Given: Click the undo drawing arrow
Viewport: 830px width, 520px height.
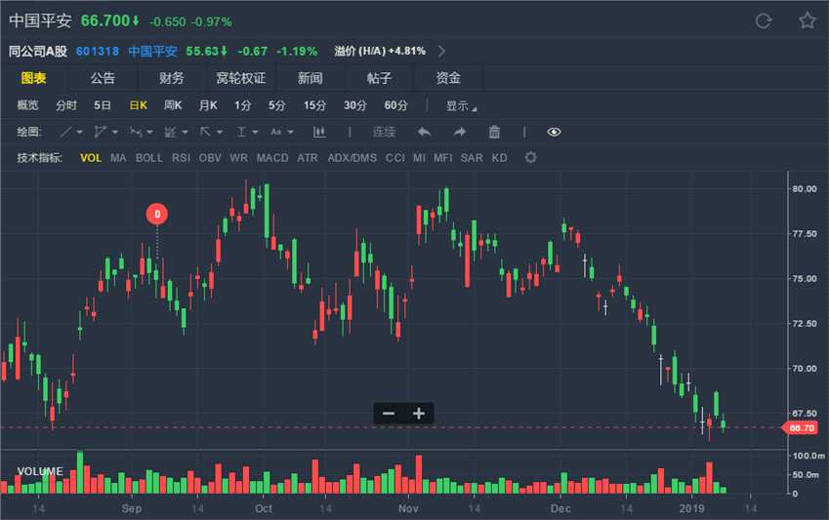Looking at the screenshot, I should 424,132.
